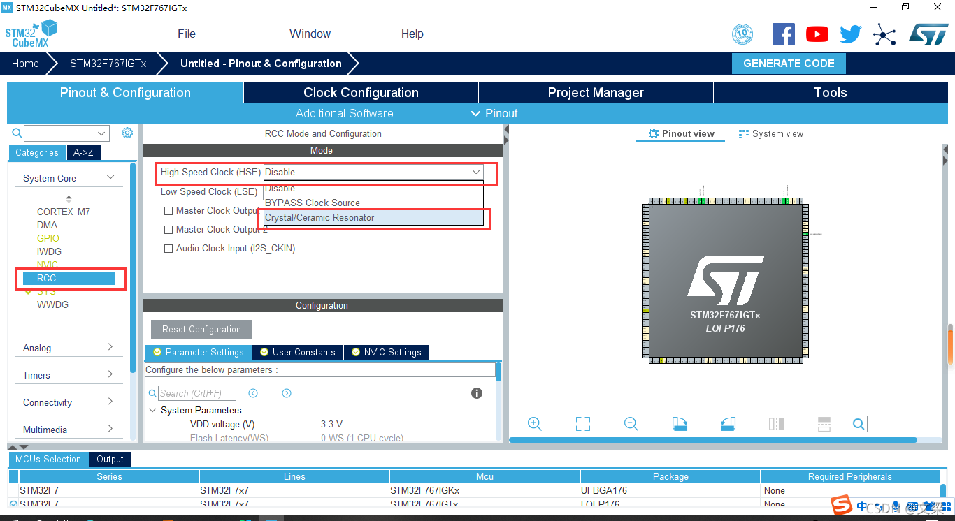Select Crystal/Ceramic Resonator from HSE dropdown

coord(319,217)
